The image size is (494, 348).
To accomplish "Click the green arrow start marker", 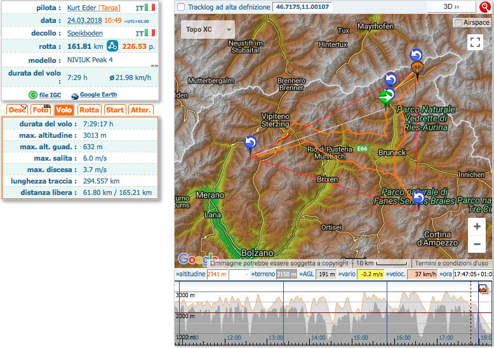I will point(385,98).
